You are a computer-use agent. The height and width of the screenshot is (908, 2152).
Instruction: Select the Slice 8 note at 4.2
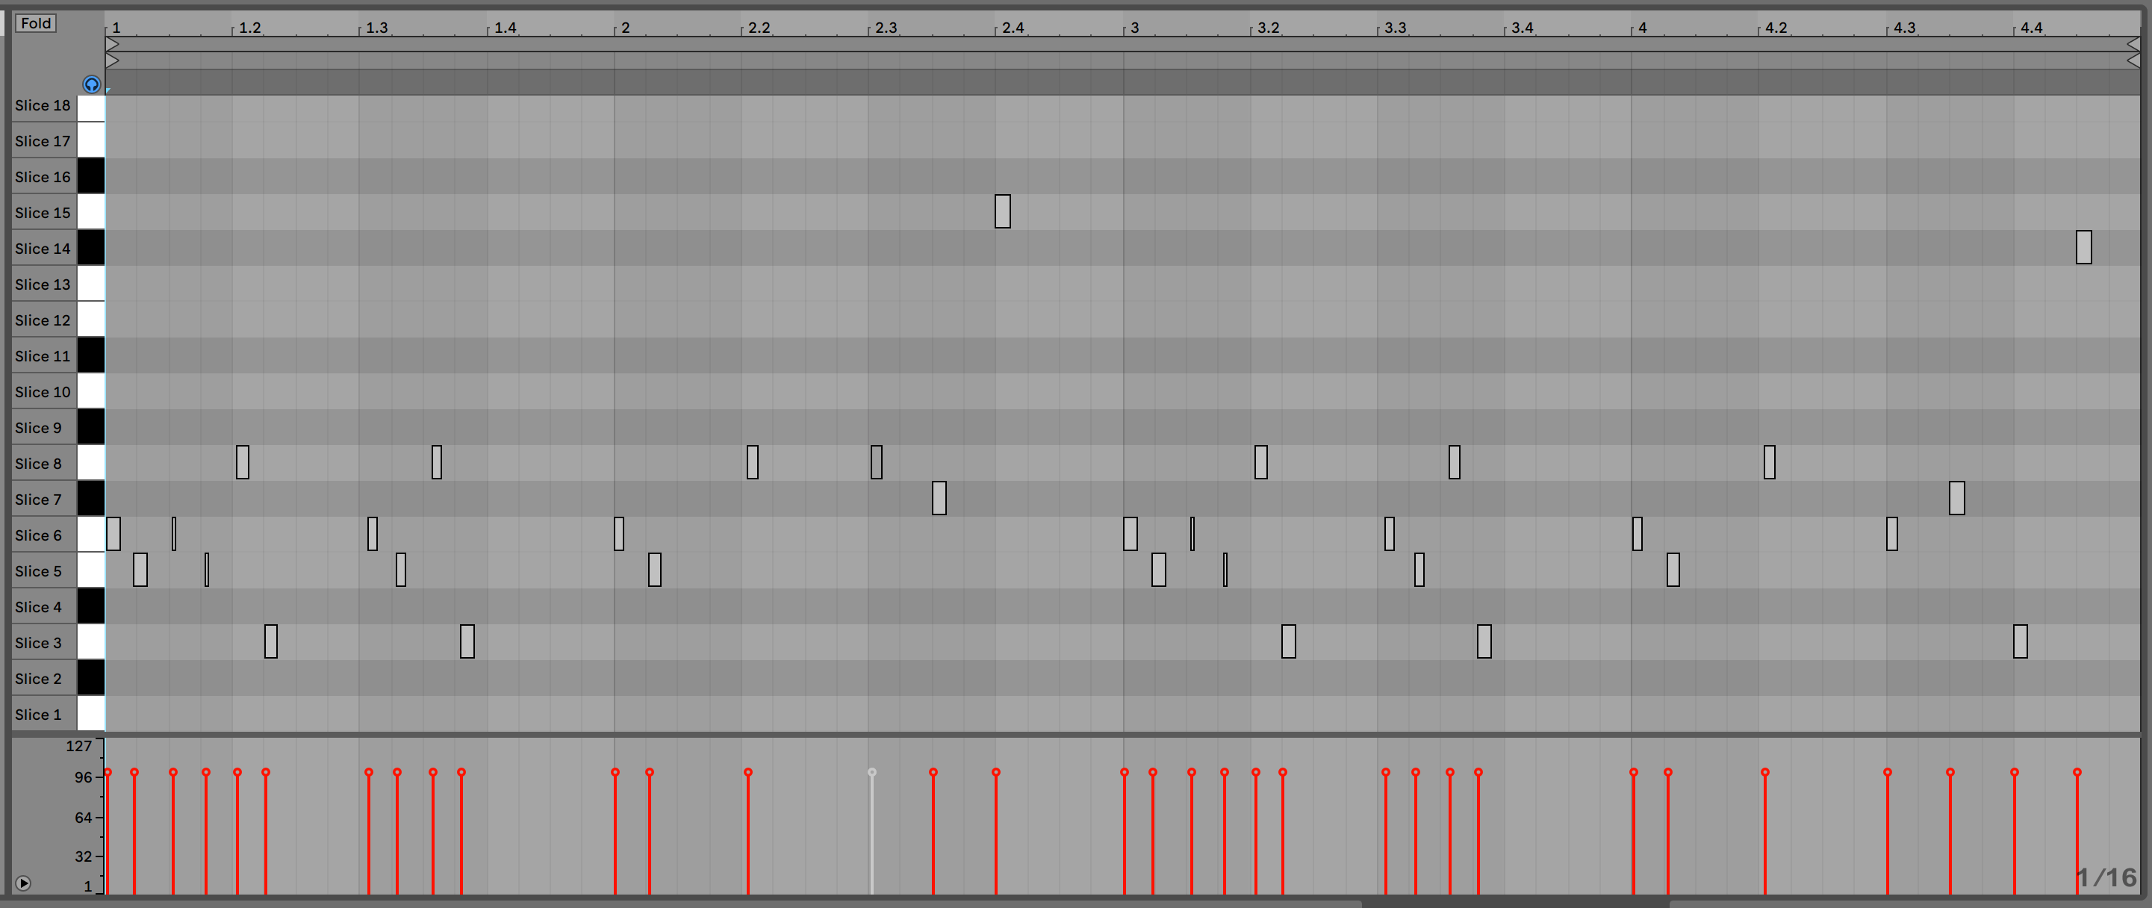pos(1770,462)
